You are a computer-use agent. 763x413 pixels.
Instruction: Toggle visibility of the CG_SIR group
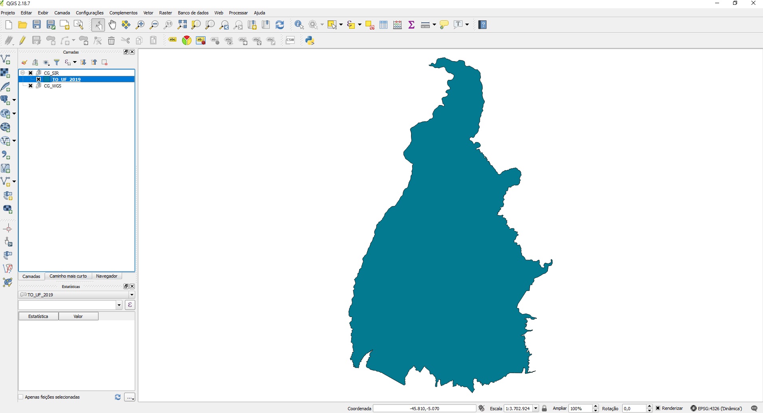(x=31, y=73)
